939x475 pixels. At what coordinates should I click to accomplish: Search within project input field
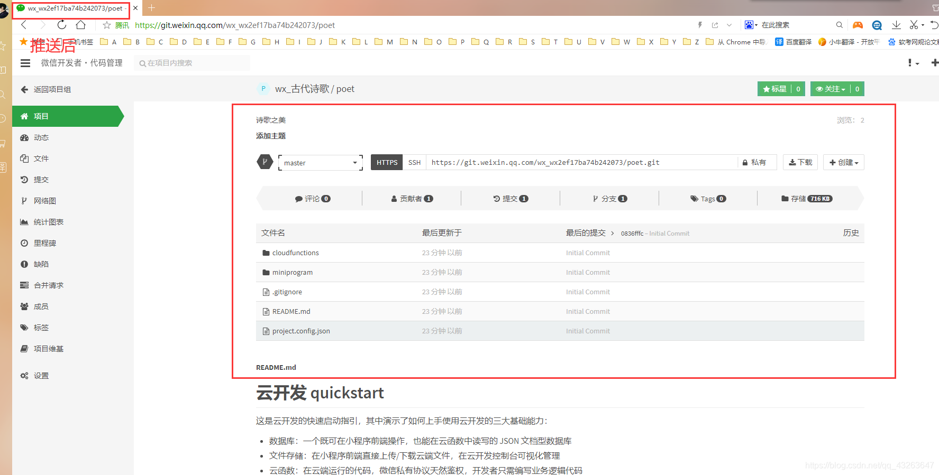192,63
